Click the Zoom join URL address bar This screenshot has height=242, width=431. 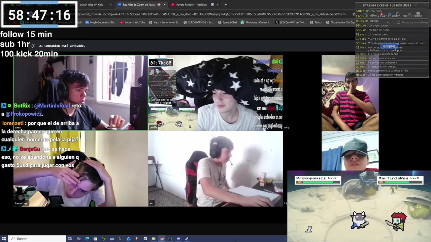(x=214, y=14)
